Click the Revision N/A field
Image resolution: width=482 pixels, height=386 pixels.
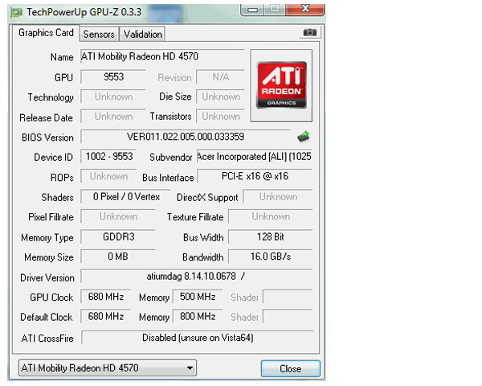pos(220,77)
